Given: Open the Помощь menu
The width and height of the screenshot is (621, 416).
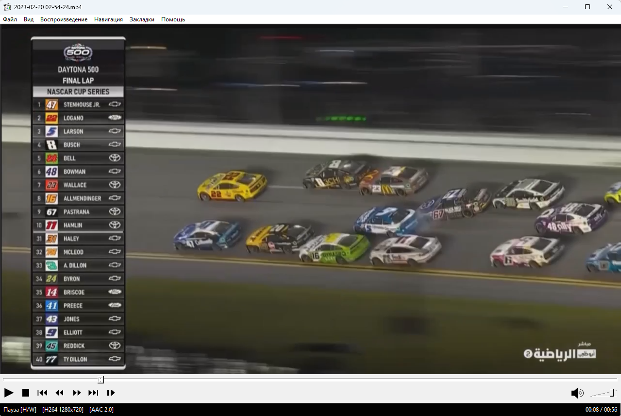Looking at the screenshot, I should point(173,19).
